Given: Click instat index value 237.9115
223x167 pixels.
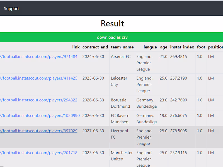Looking at the screenshot, I should tap(178, 153).
